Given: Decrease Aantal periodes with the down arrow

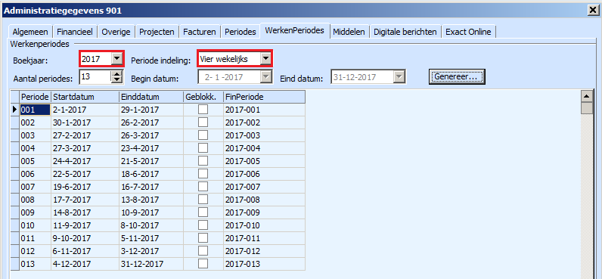Looking at the screenshot, I should [x=116, y=80].
